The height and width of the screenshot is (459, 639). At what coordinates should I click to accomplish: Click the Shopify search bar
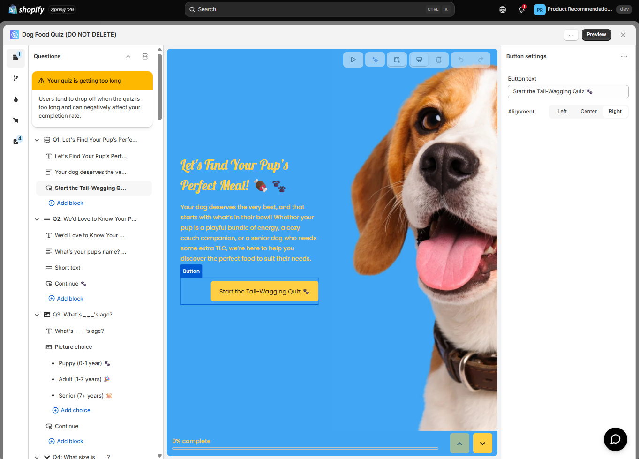click(x=320, y=9)
